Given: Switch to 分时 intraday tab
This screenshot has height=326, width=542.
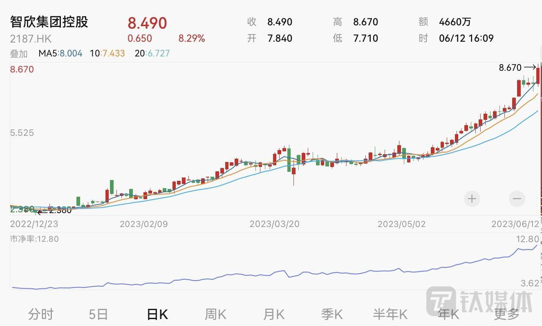Looking at the screenshot, I should pos(41,314).
